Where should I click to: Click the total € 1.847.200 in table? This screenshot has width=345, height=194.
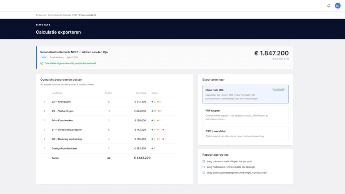coord(142,158)
